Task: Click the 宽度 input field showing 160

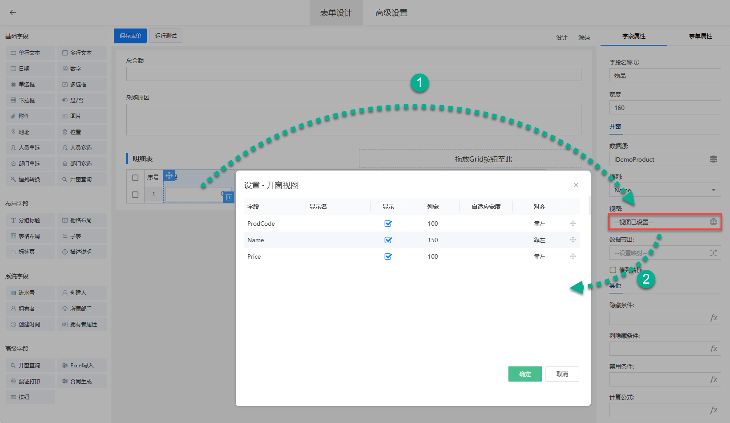Action: coord(665,108)
